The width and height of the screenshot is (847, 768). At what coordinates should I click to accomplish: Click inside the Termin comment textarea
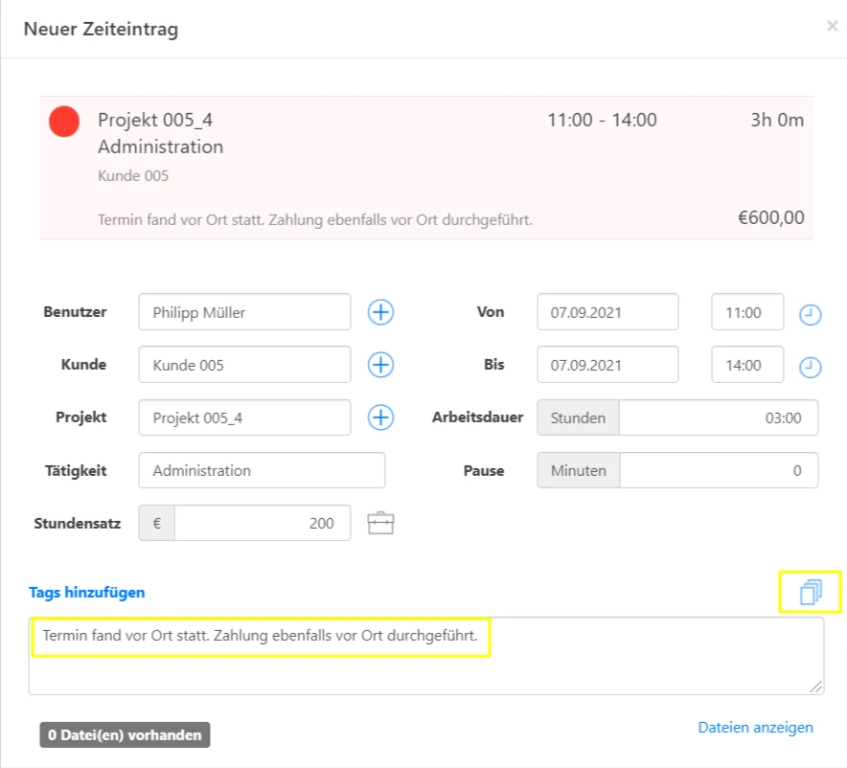point(426,655)
